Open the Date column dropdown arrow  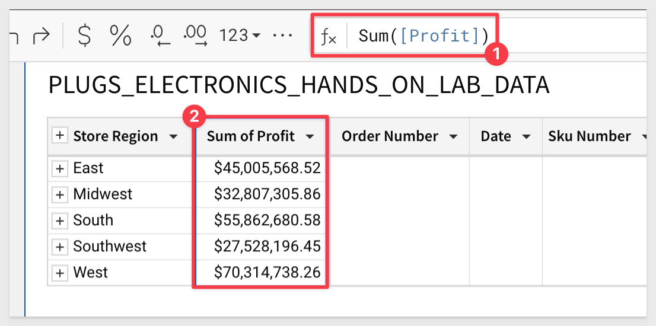[527, 137]
